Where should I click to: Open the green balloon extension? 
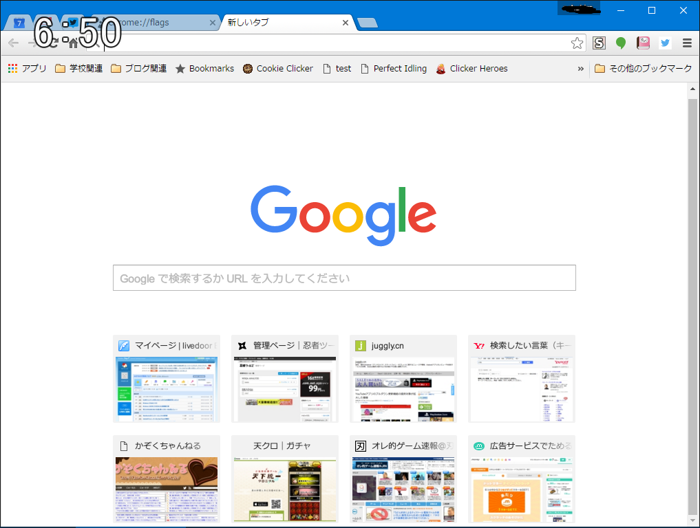pos(621,43)
